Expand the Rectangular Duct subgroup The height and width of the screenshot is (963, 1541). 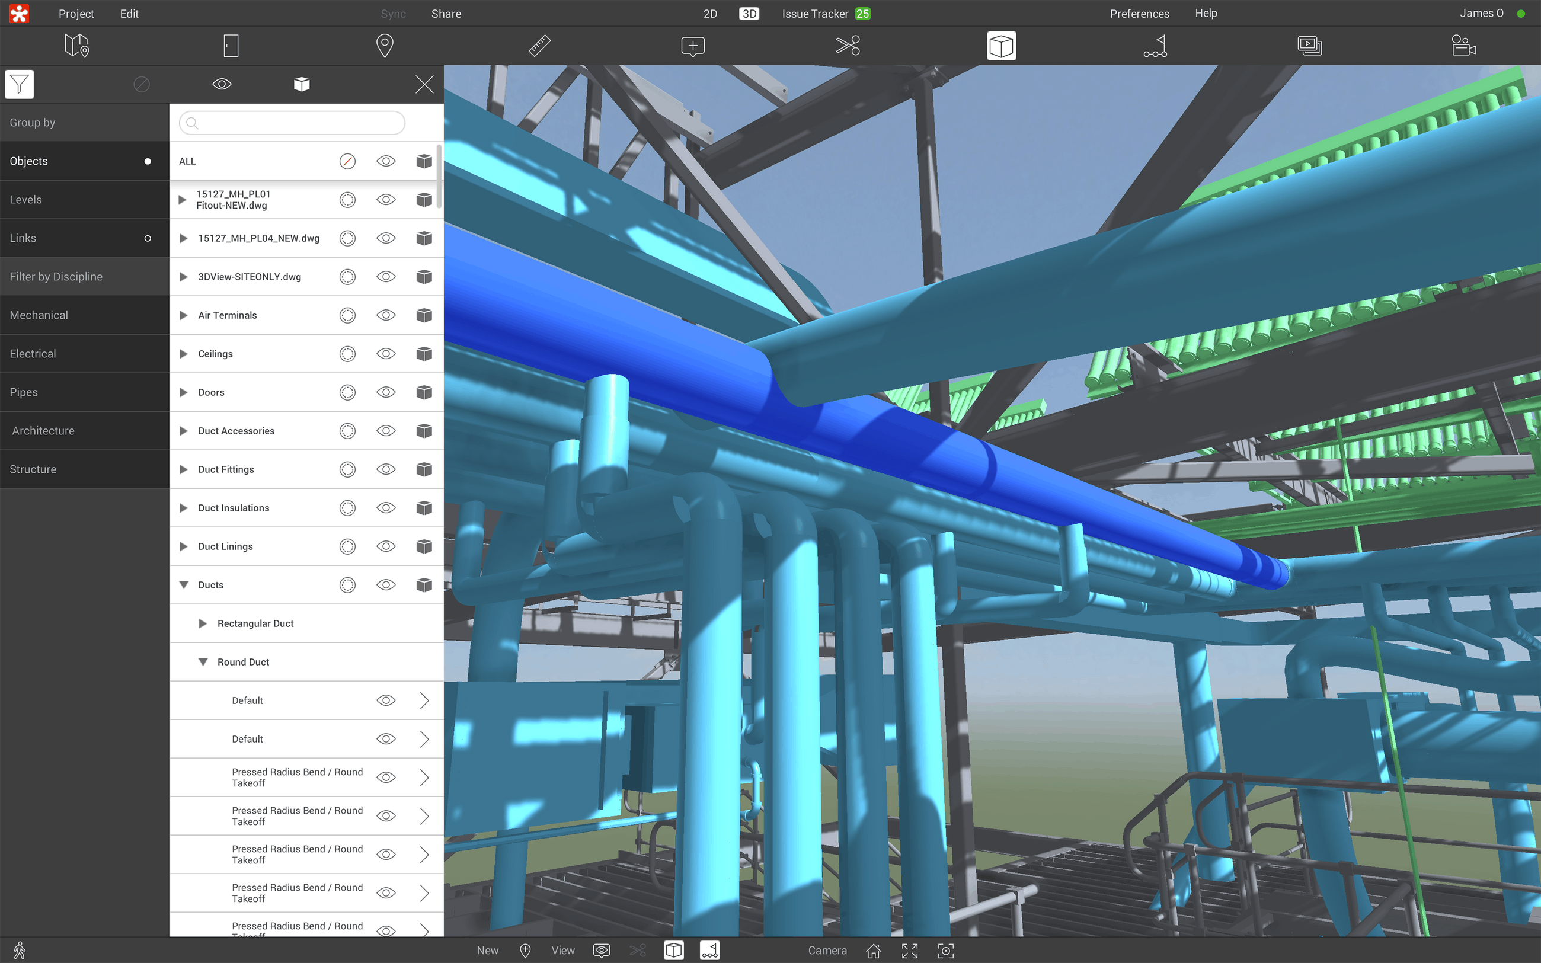pyautogui.click(x=203, y=623)
